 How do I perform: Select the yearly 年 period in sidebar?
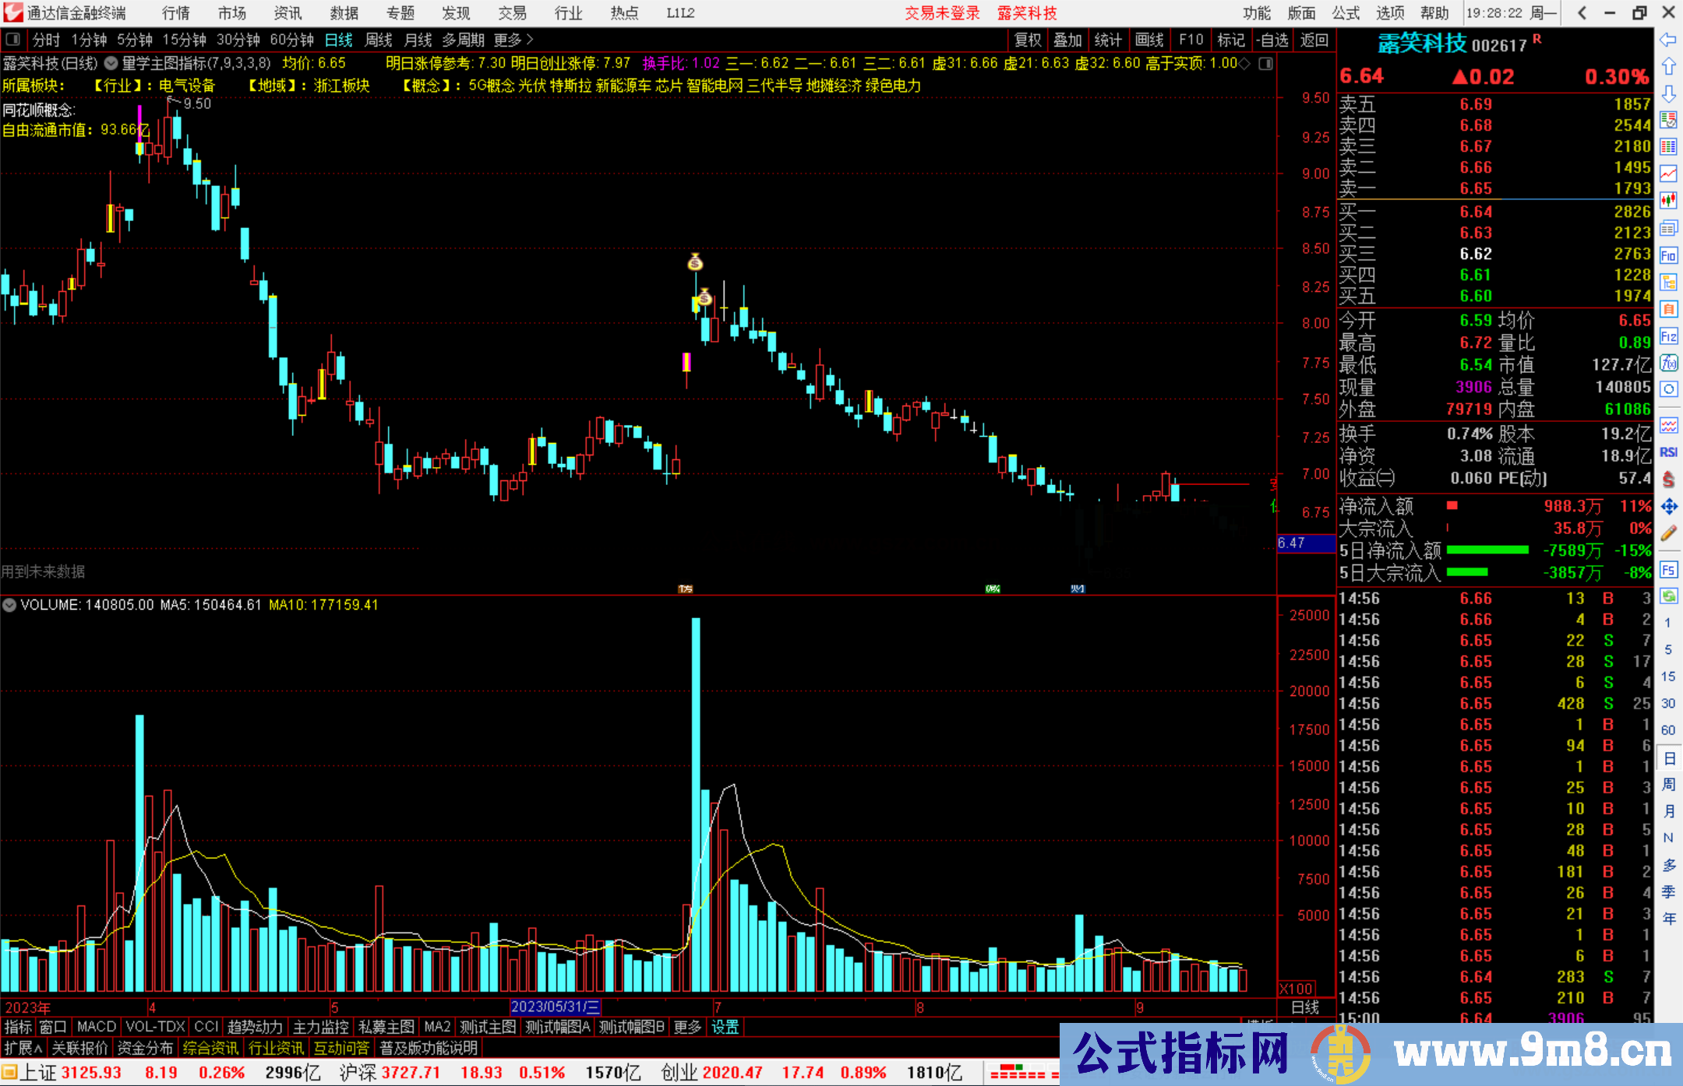(x=1668, y=919)
